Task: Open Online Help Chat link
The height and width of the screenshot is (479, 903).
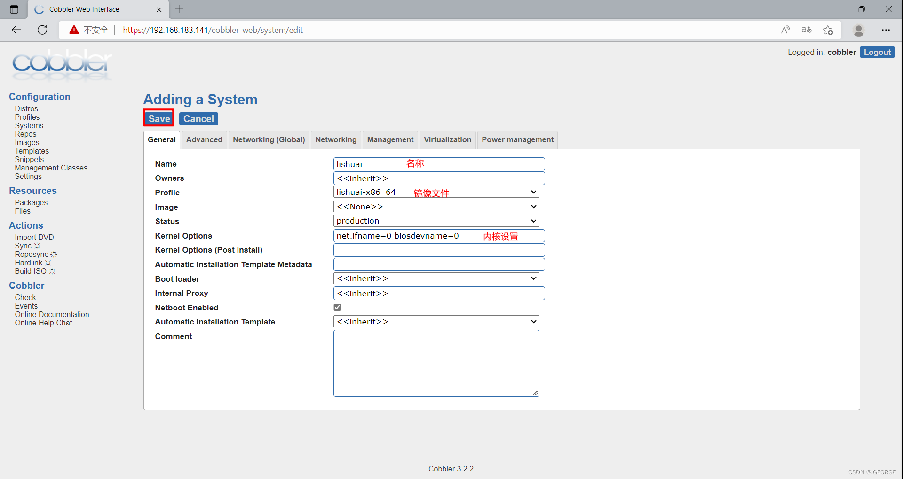Action: pyautogui.click(x=43, y=323)
